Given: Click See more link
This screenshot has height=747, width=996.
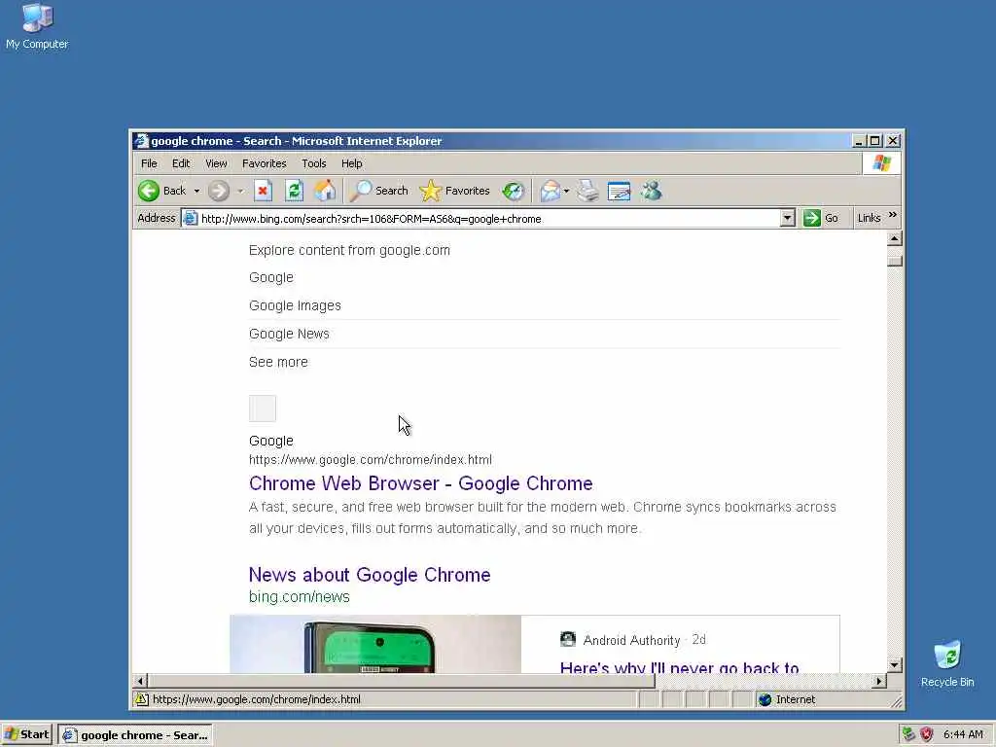Looking at the screenshot, I should (278, 362).
